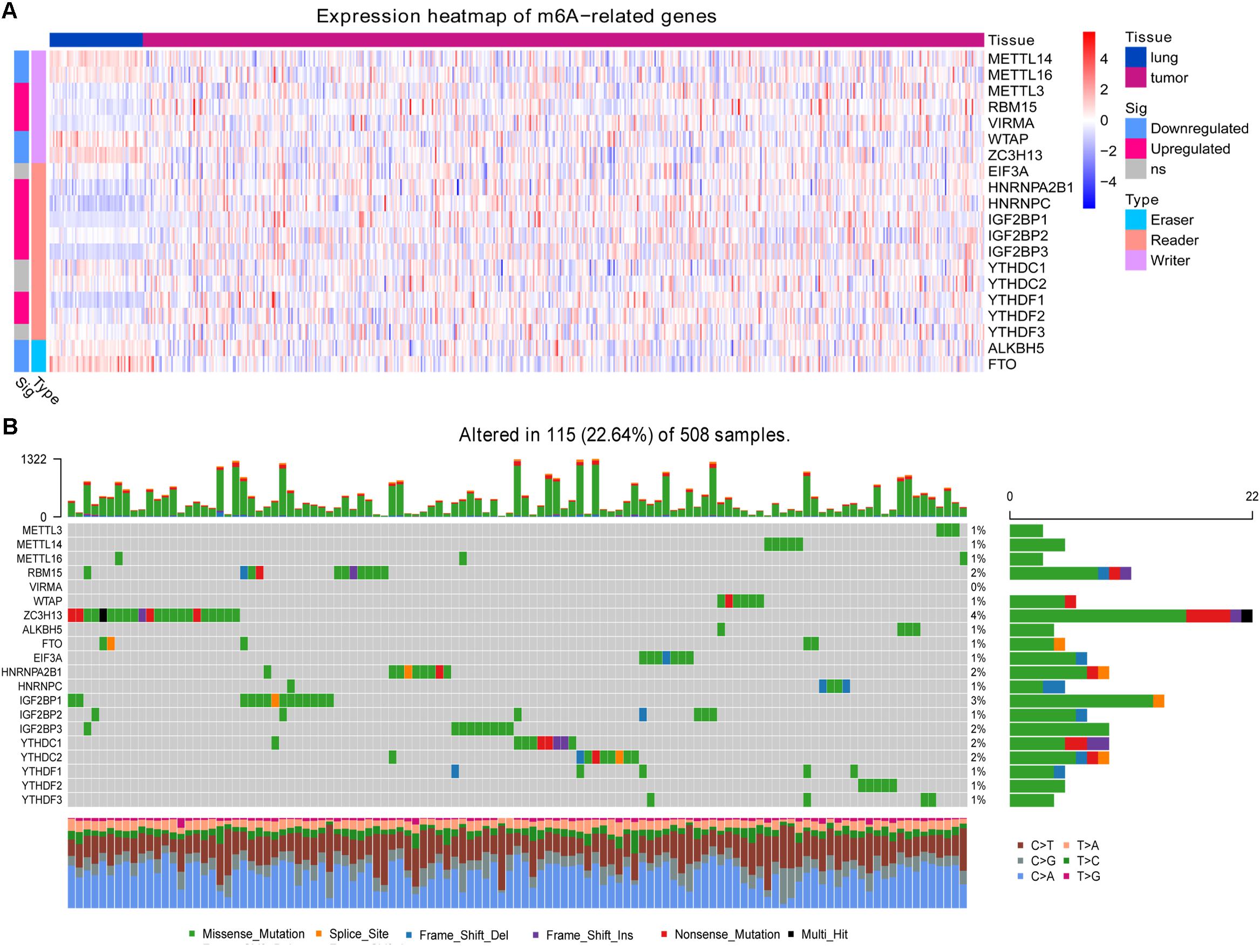1260x946 pixels.
Task: Click the Frame_Shift_Del blue legend marker
Action: tap(409, 935)
